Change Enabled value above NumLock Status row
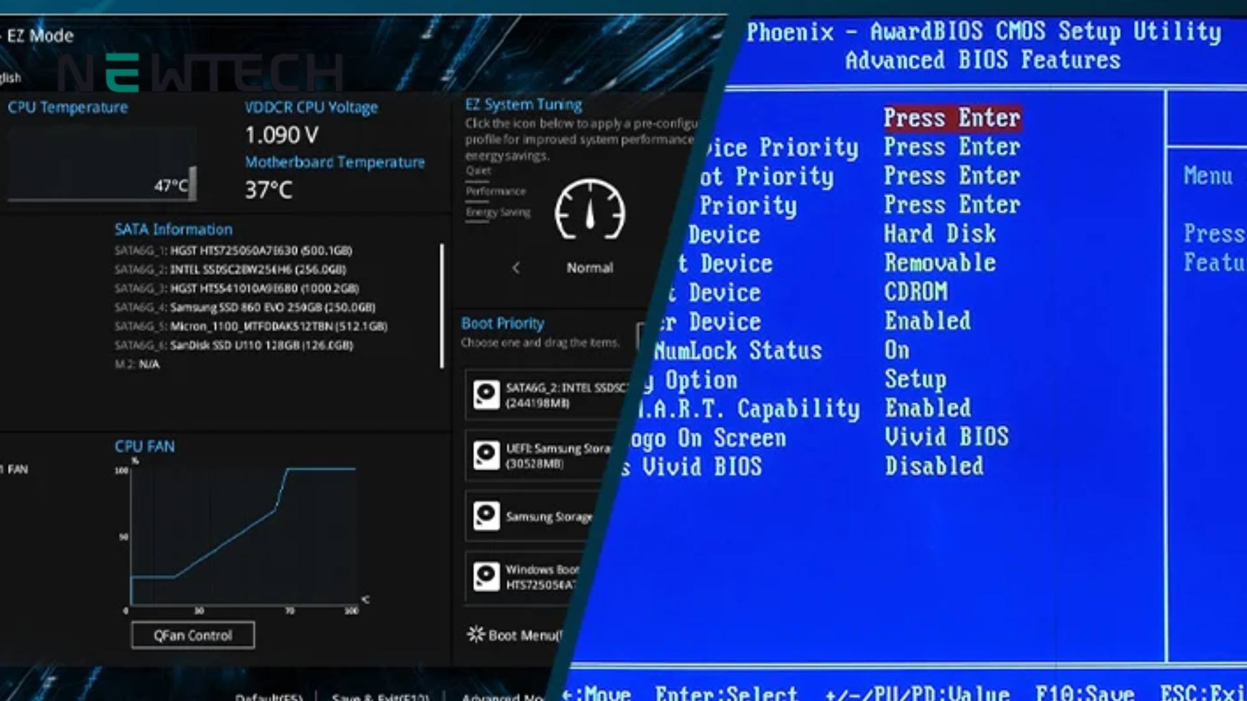 pyautogui.click(x=927, y=321)
